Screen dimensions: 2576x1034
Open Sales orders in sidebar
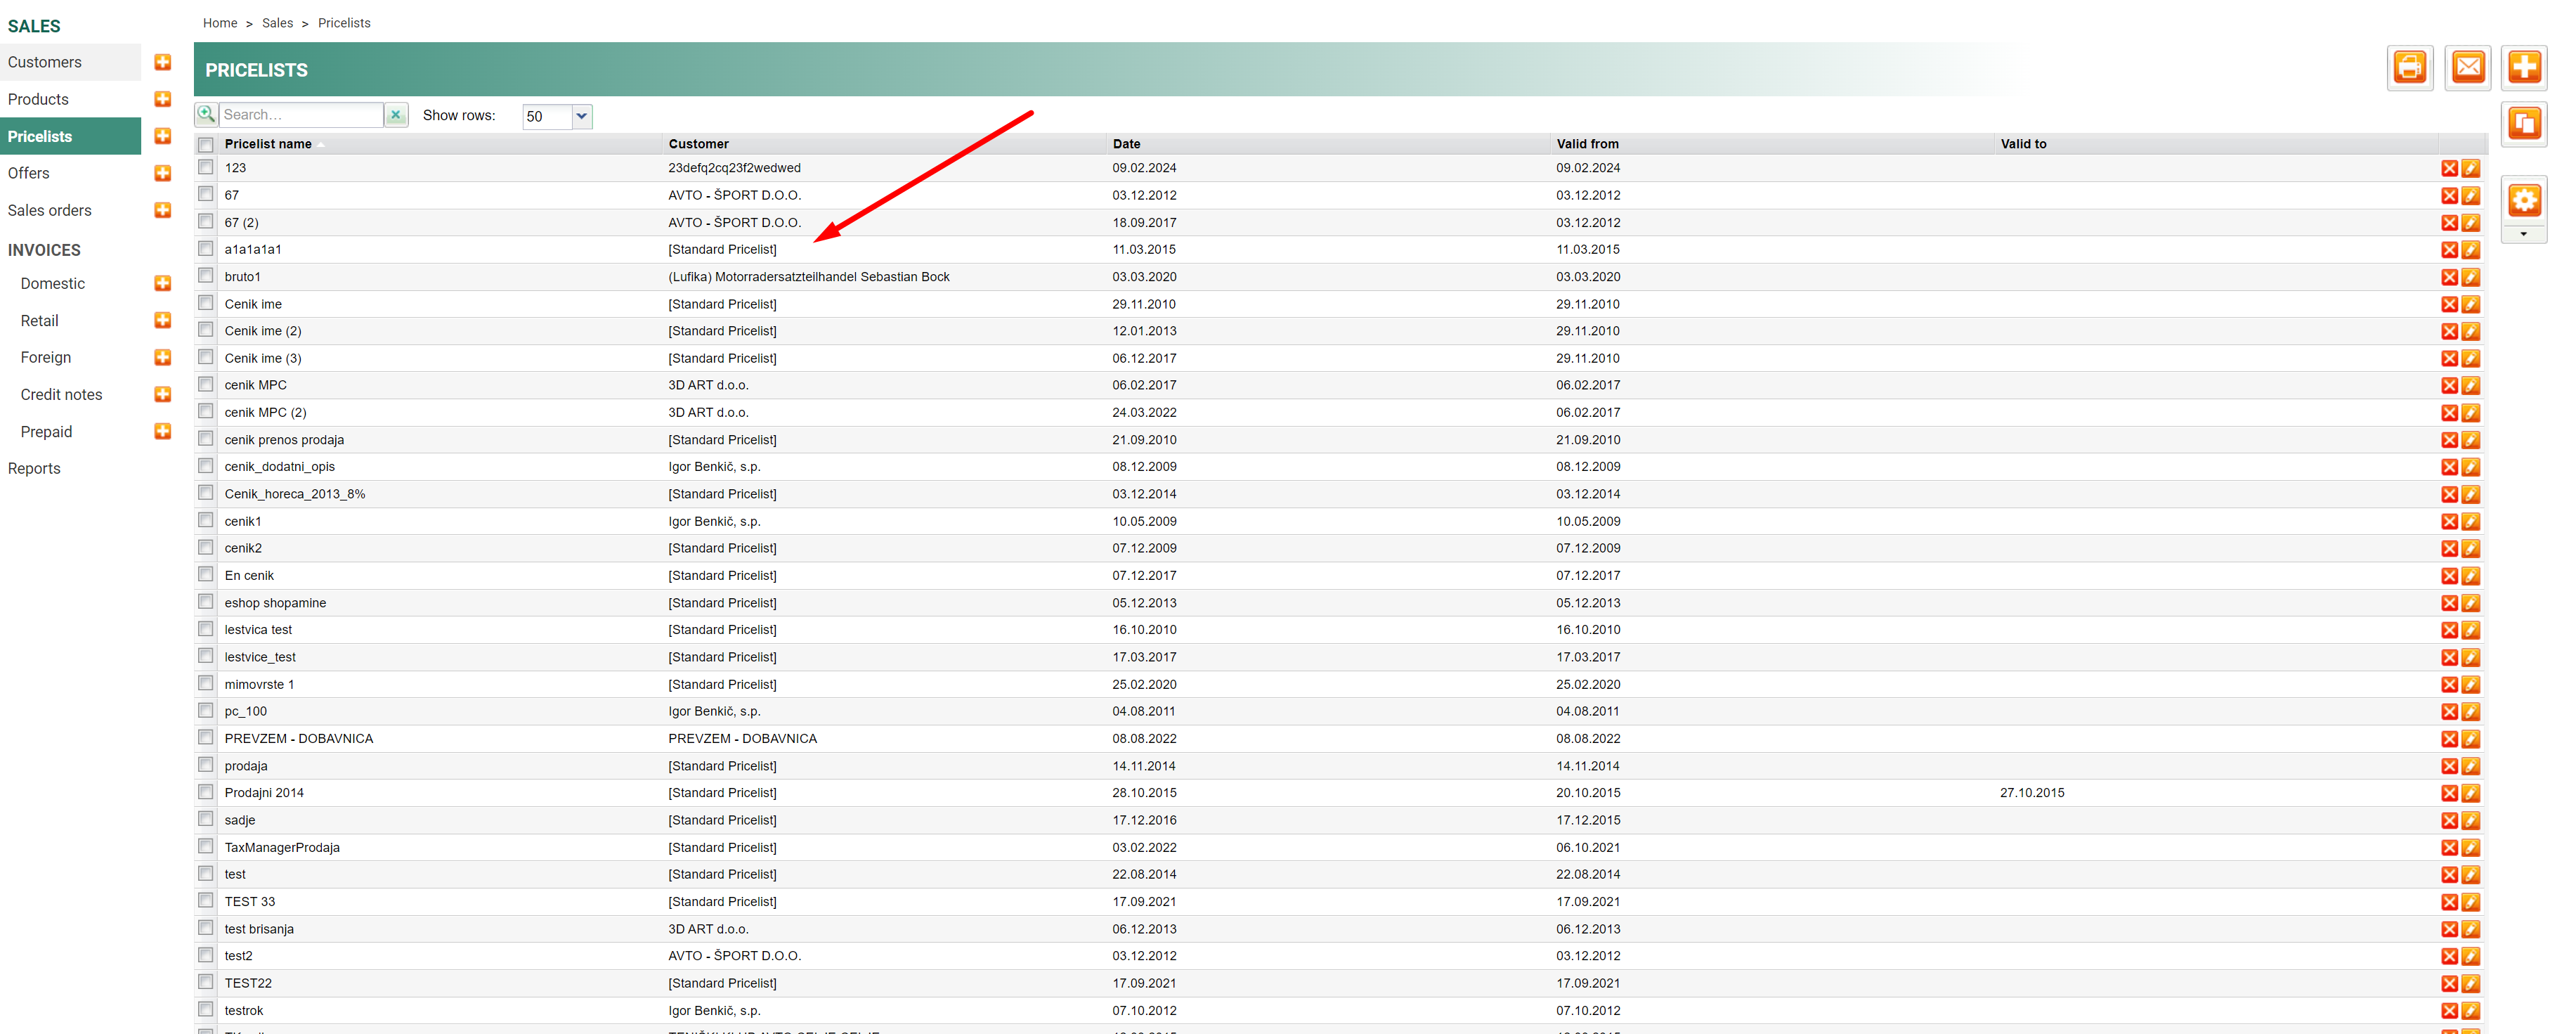pos(50,210)
